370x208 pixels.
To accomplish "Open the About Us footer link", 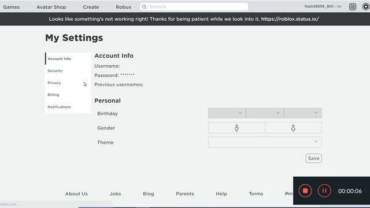I will [x=76, y=194].
